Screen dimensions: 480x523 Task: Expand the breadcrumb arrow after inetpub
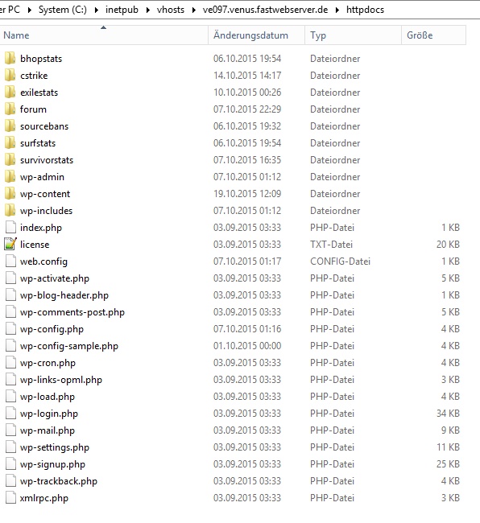click(147, 10)
